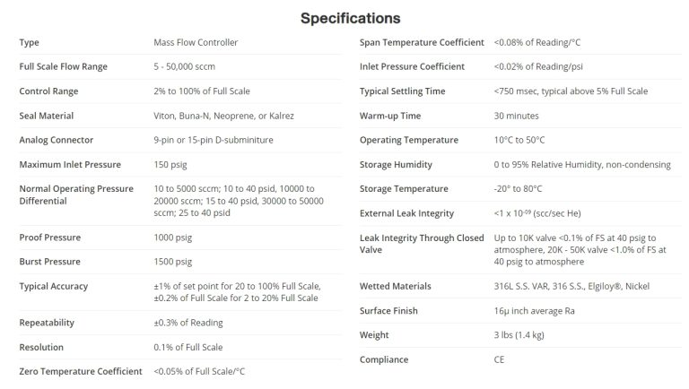
Task: Select the Storage Humidity label
Action: click(x=397, y=164)
